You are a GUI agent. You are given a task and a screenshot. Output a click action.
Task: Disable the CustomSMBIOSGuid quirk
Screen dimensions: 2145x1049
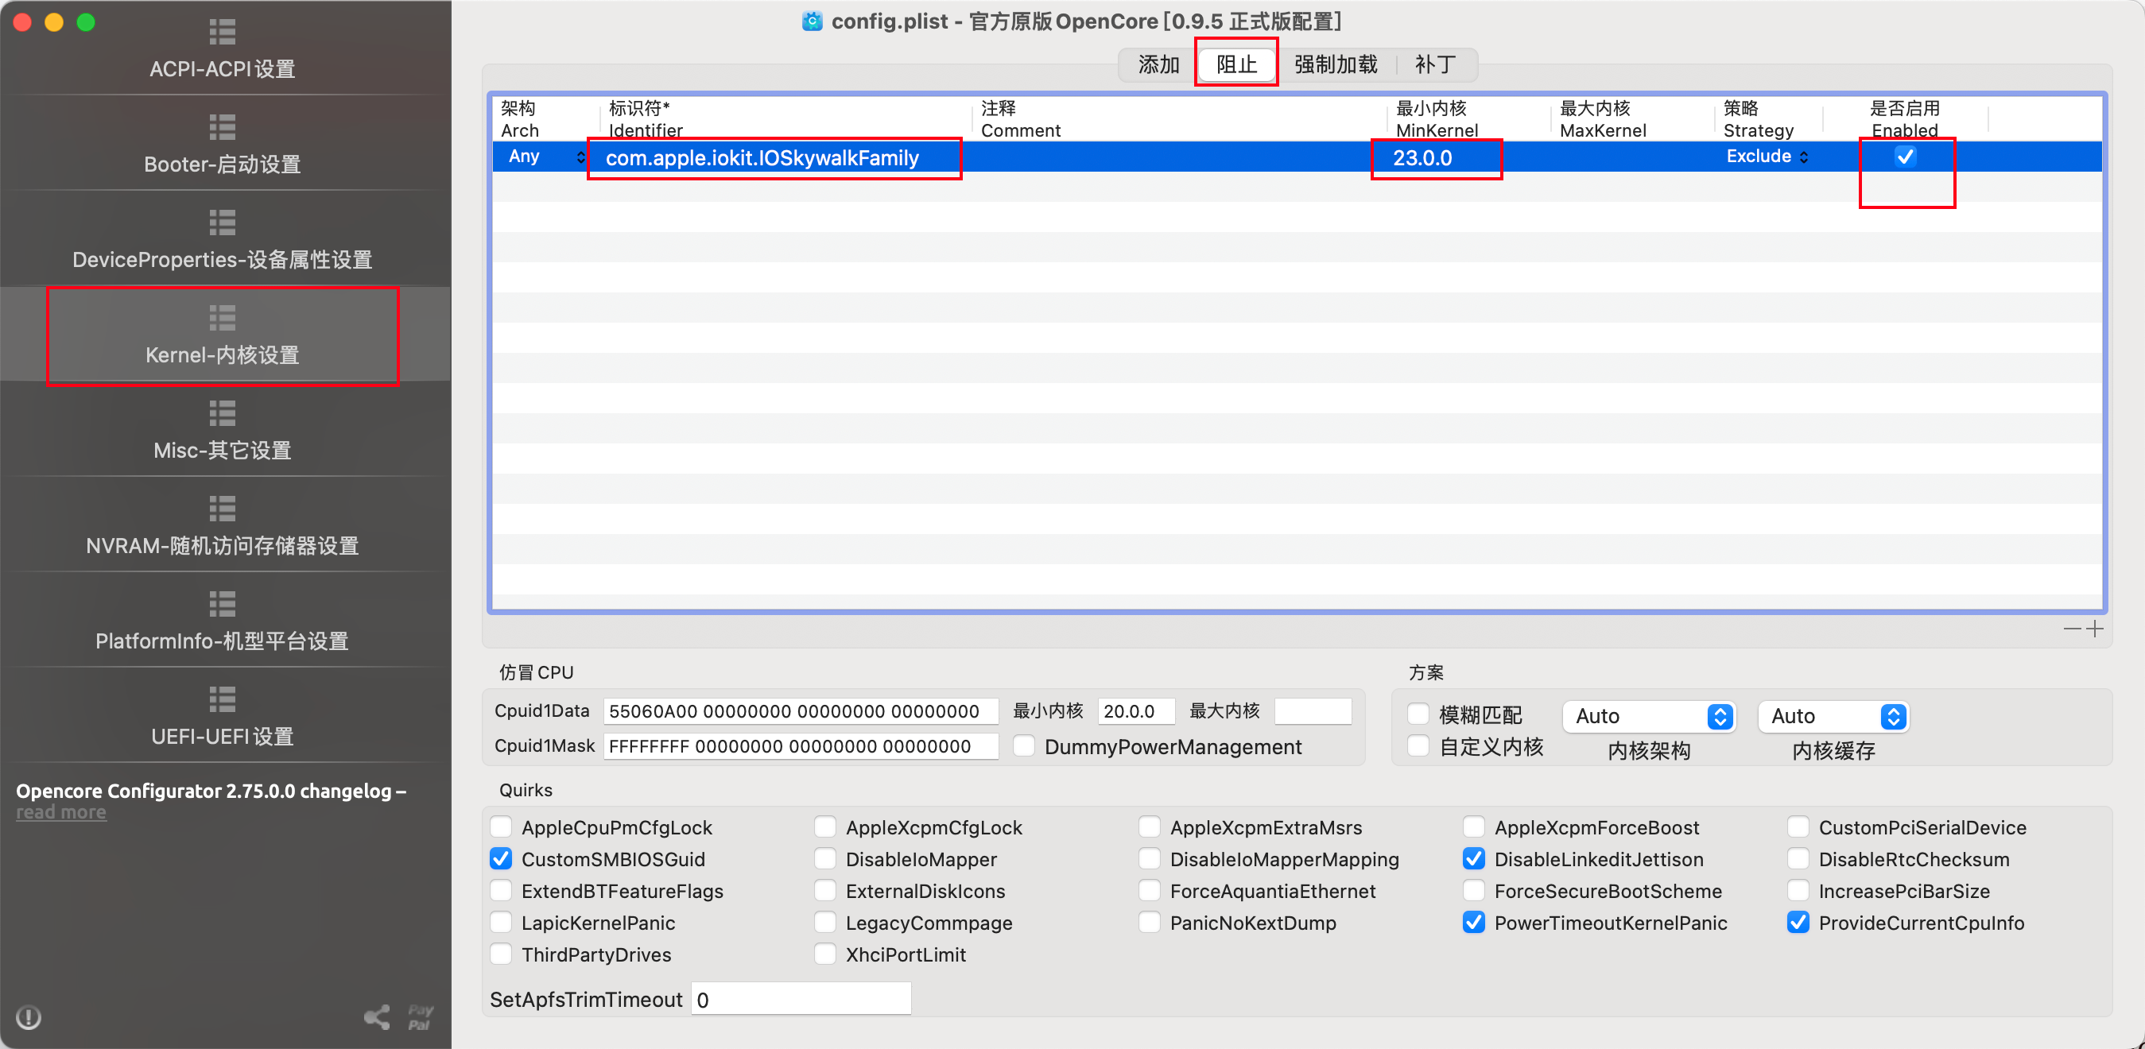pyautogui.click(x=502, y=858)
